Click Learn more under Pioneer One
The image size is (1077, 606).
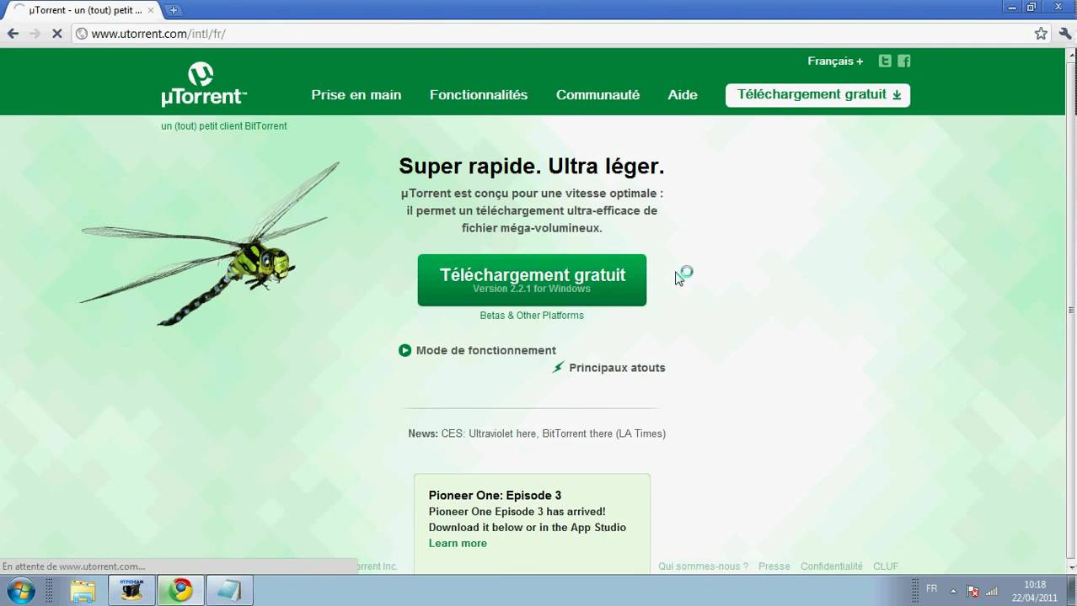458,544
